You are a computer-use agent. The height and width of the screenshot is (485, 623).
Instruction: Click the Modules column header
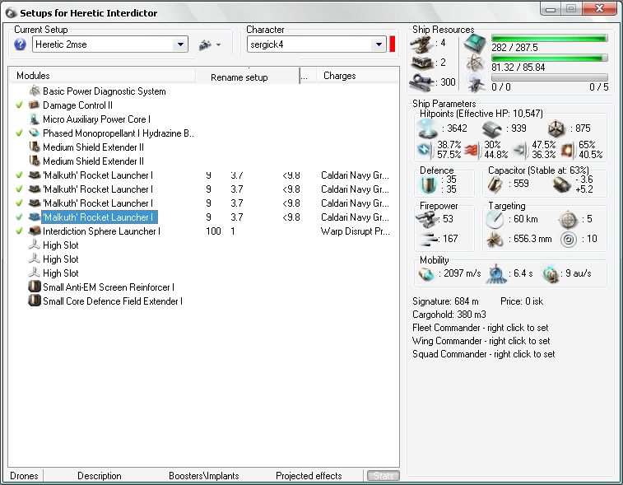(x=33, y=76)
